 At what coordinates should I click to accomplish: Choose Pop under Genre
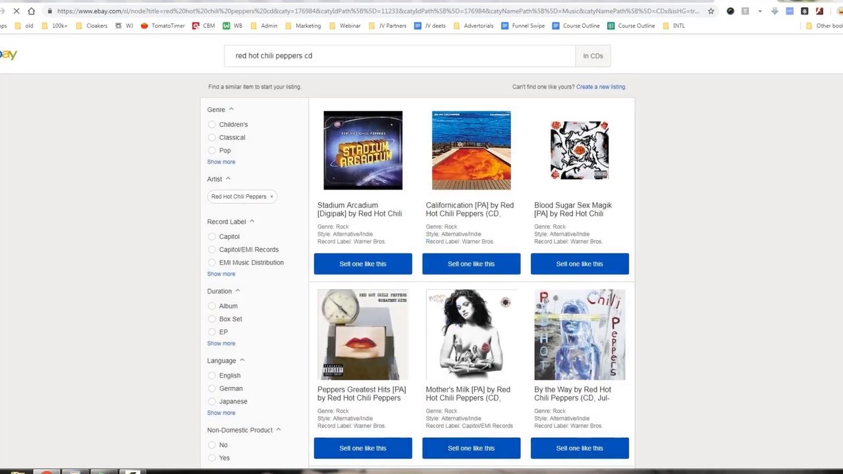click(x=211, y=151)
